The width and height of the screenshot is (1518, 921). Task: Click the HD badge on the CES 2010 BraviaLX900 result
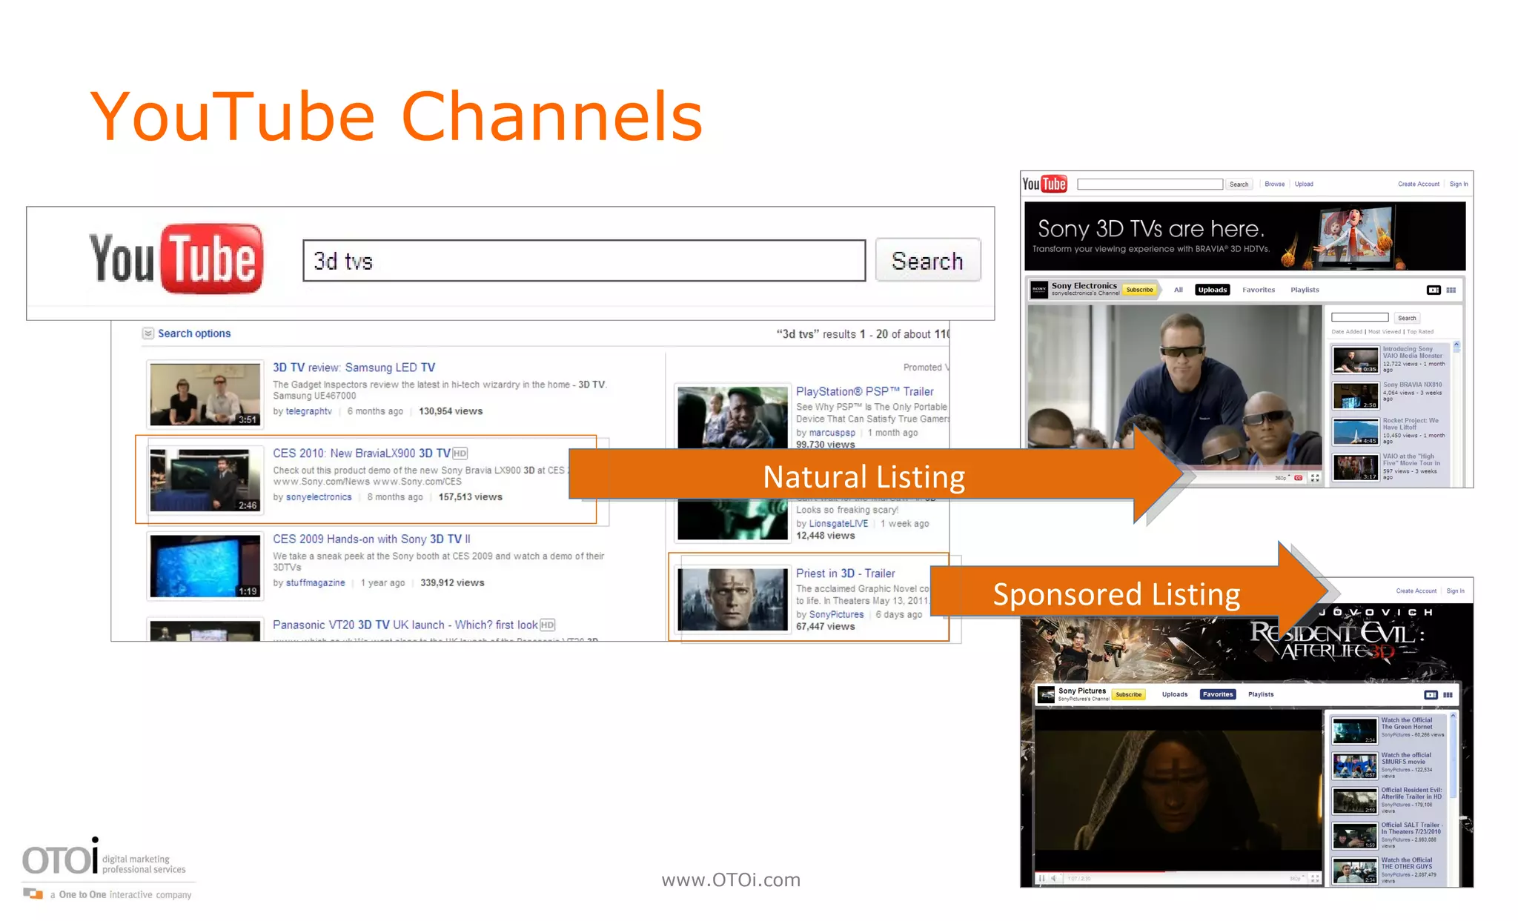click(460, 453)
